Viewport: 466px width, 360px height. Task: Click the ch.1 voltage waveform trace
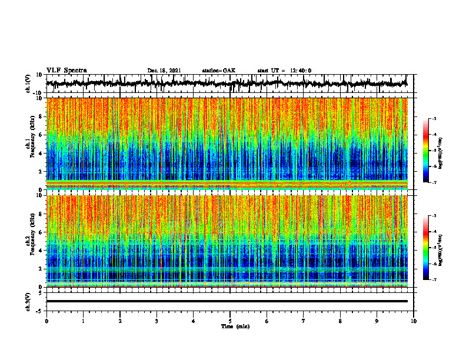tap(227, 84)
